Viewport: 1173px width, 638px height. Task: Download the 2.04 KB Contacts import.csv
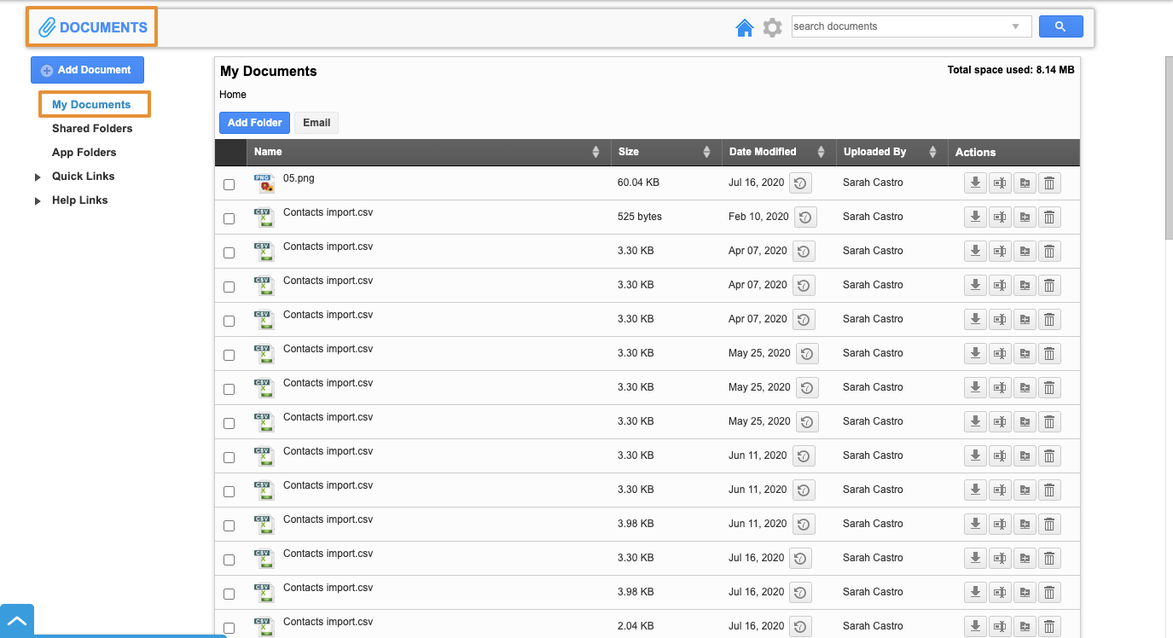tap(975, 626)
